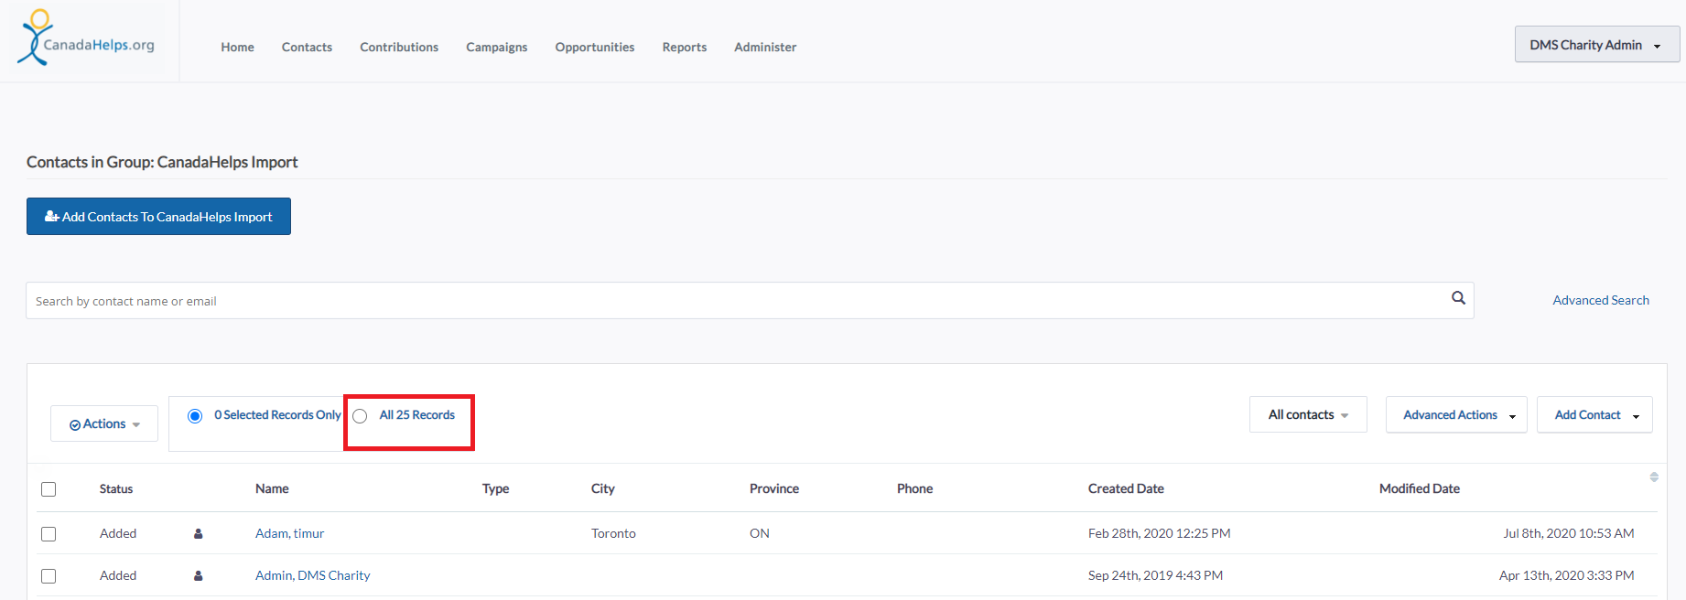1686x600 pixels.
Task: Click the Toronto city cell
Action: (613, 533)
